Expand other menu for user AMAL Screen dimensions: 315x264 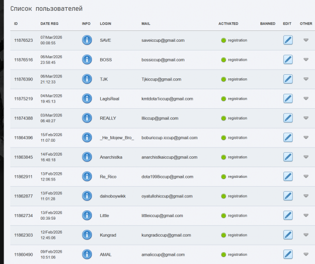coord(306,254)
